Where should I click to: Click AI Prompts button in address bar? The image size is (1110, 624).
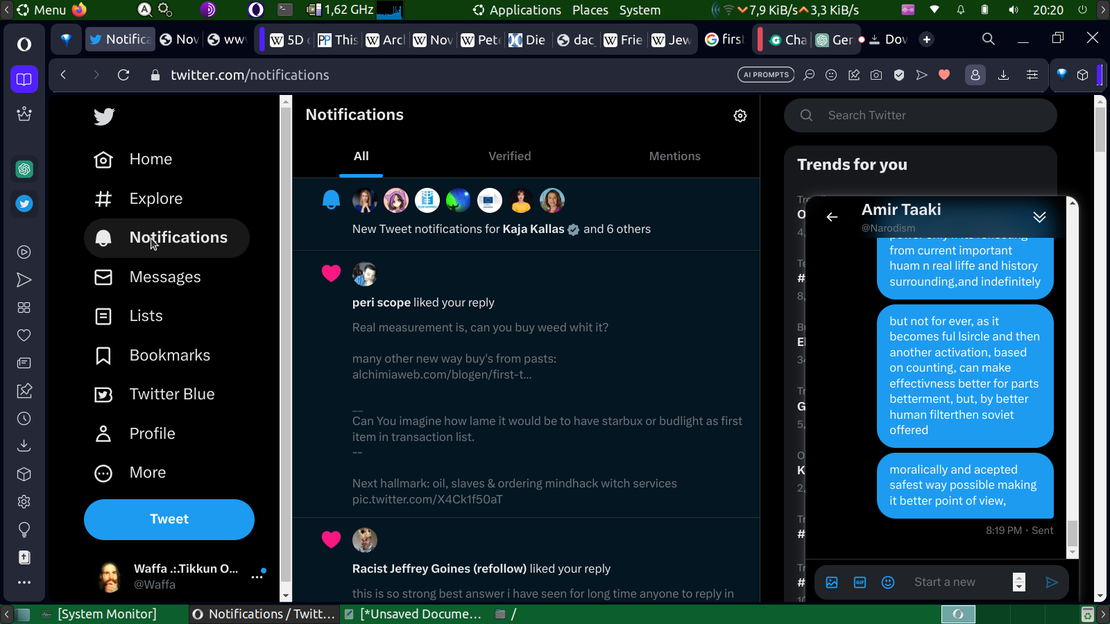[766, 75]
